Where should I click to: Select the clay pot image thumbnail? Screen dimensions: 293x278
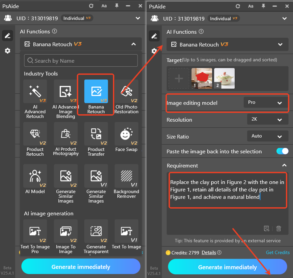click(202, 78)
